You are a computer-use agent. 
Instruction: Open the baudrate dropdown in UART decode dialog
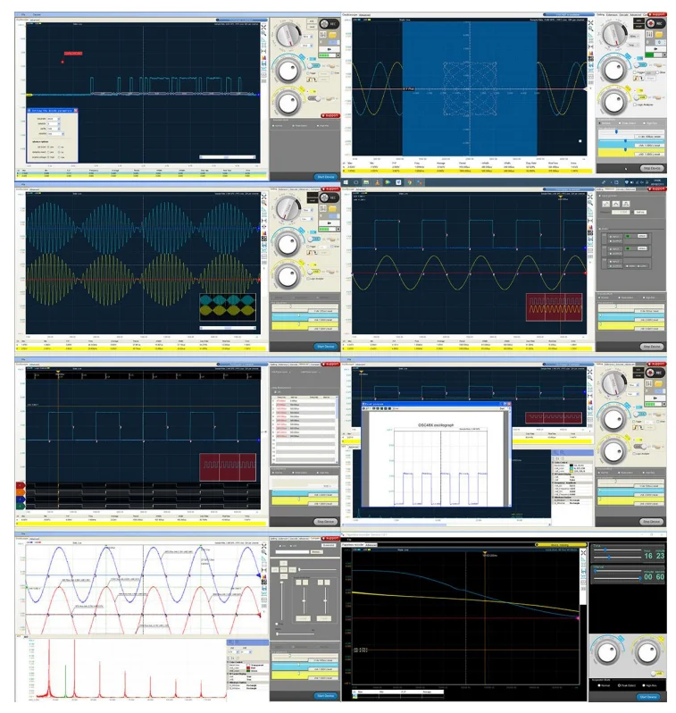tap(54, 119)
